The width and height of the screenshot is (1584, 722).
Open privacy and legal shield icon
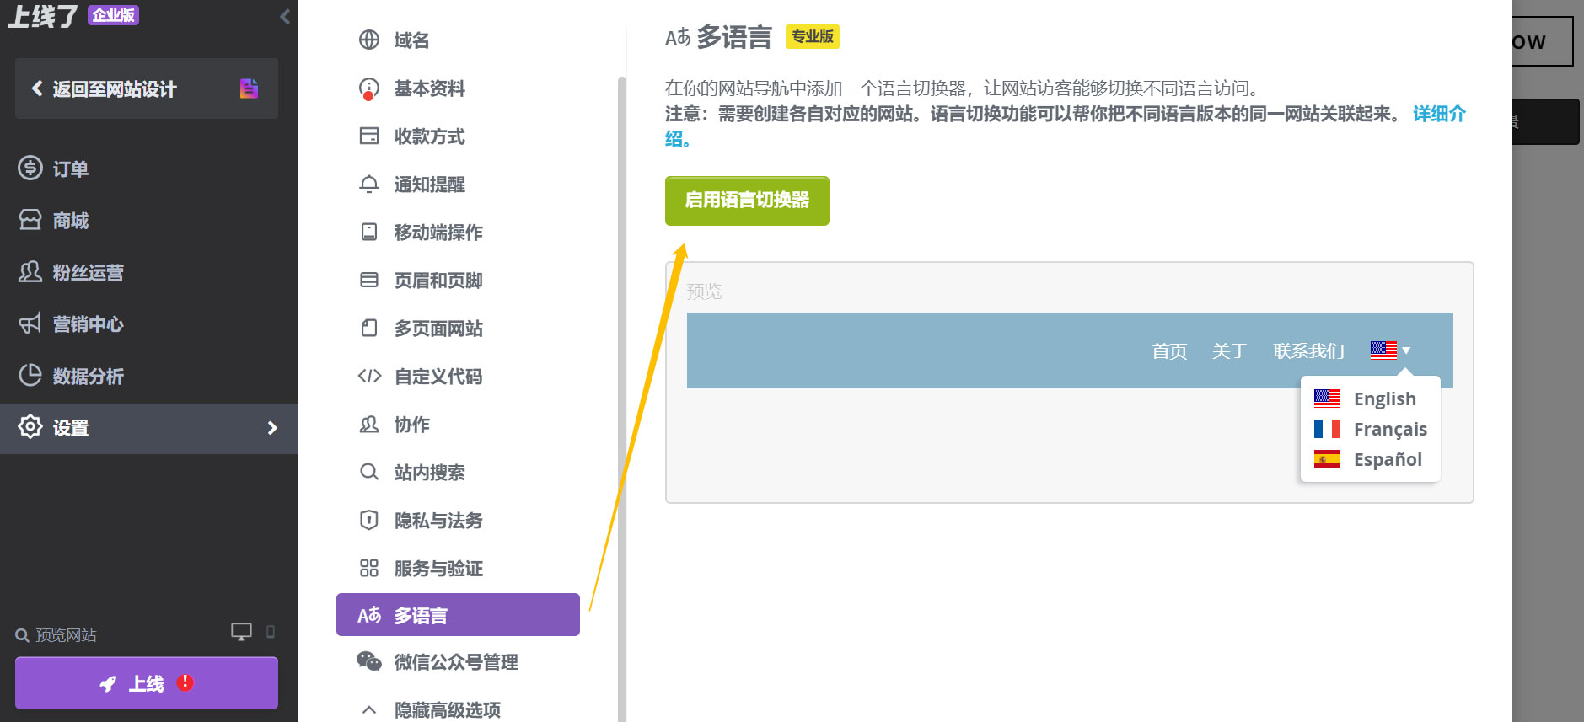tap(368, 520)
